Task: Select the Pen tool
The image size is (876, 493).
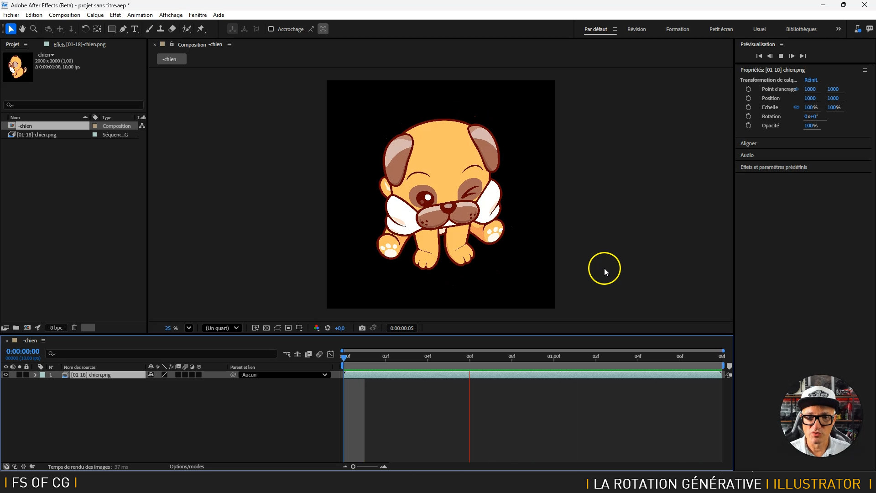Action: 123,29
